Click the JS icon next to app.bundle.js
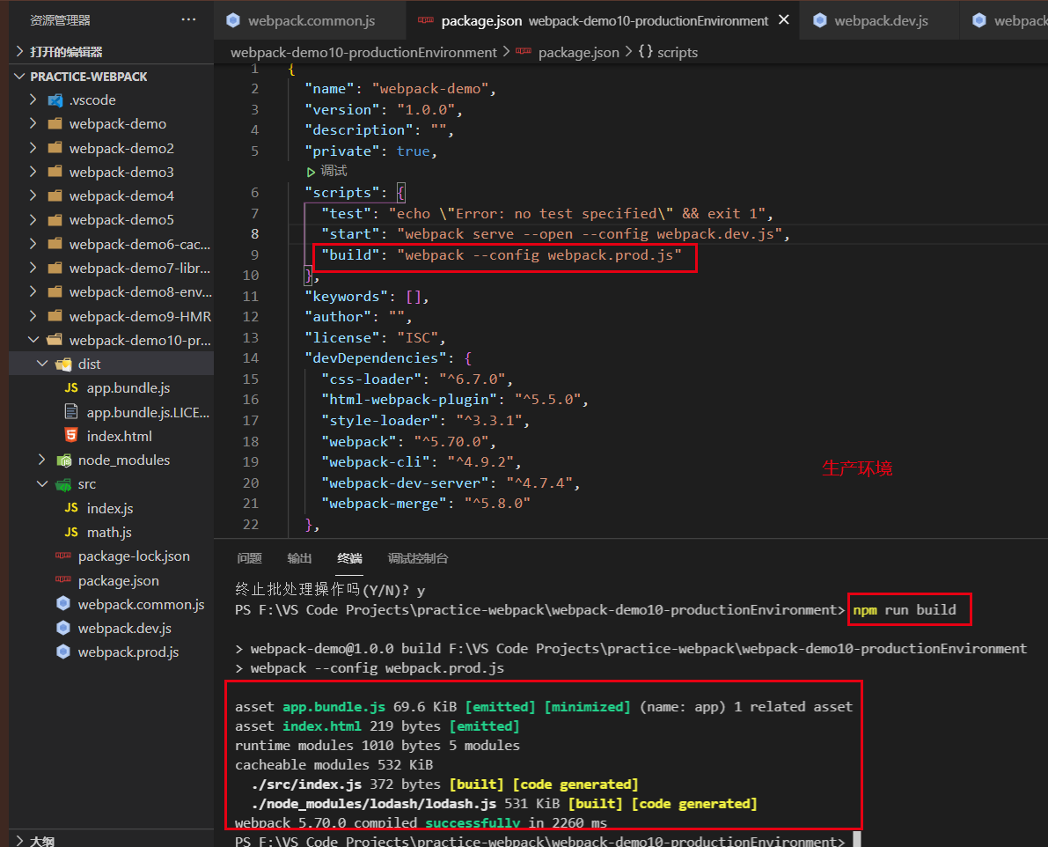The height and width of the screenshot is (847, 1048). [x=70, y=387]
